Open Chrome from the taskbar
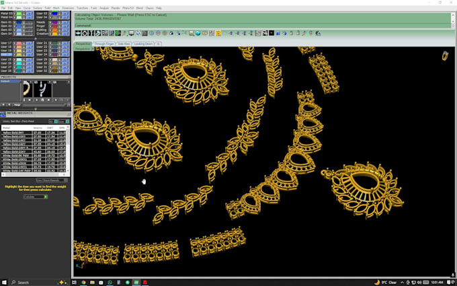 (83, 283)
